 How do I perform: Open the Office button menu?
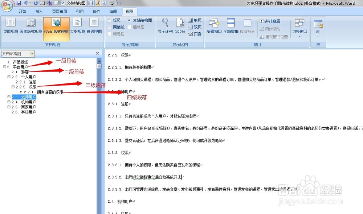7,6
